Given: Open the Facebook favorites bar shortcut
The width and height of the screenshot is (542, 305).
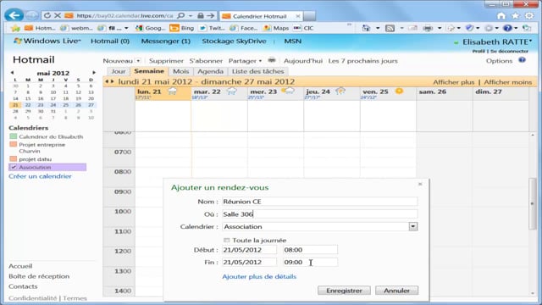Looking at the screenshot, I should tap(243, 28).
